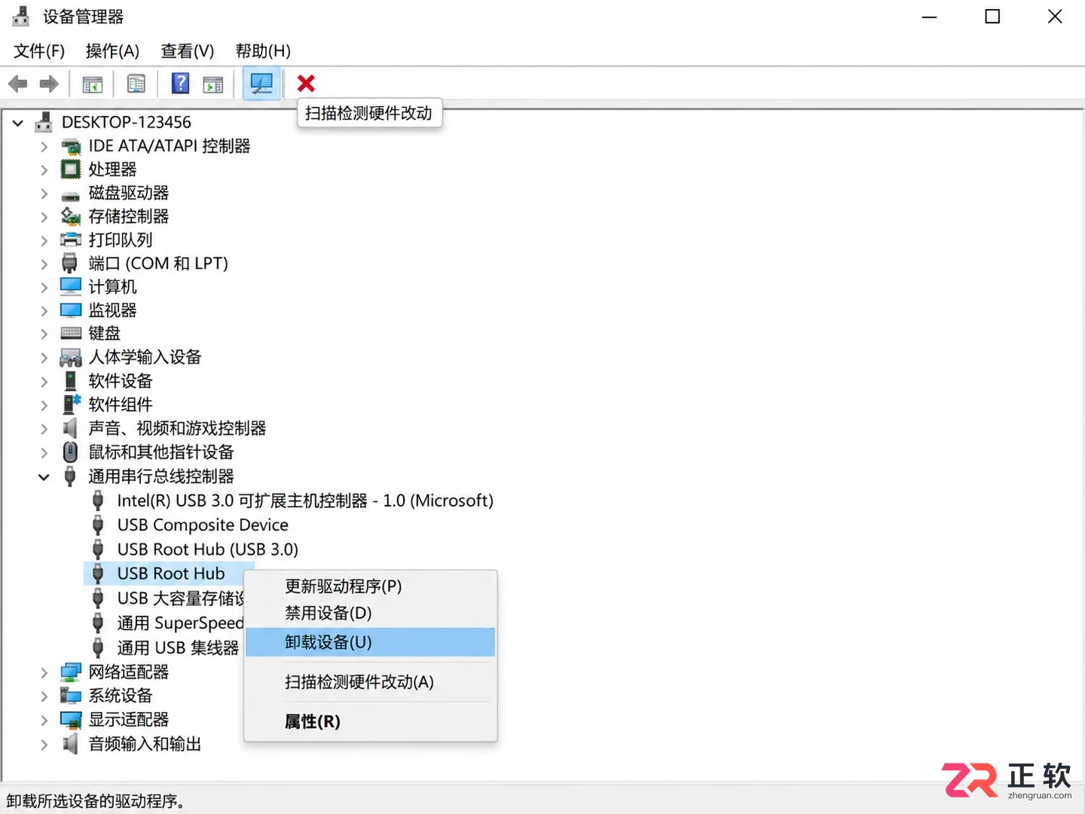
Task: Click the Forward arrow toolbar icon
Action: click(49, 84)
